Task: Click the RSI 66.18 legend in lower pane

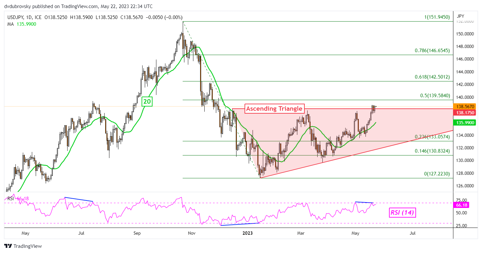Action: 18,199
